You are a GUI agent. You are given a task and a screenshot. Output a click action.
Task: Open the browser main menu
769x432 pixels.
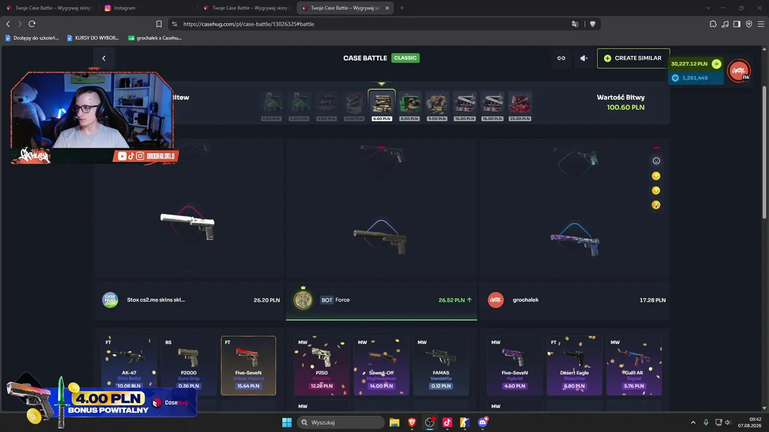761,24
